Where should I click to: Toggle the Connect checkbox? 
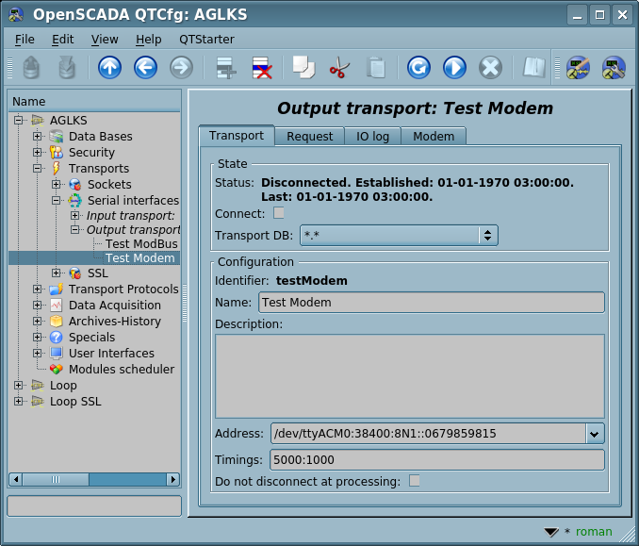point(279,213)
